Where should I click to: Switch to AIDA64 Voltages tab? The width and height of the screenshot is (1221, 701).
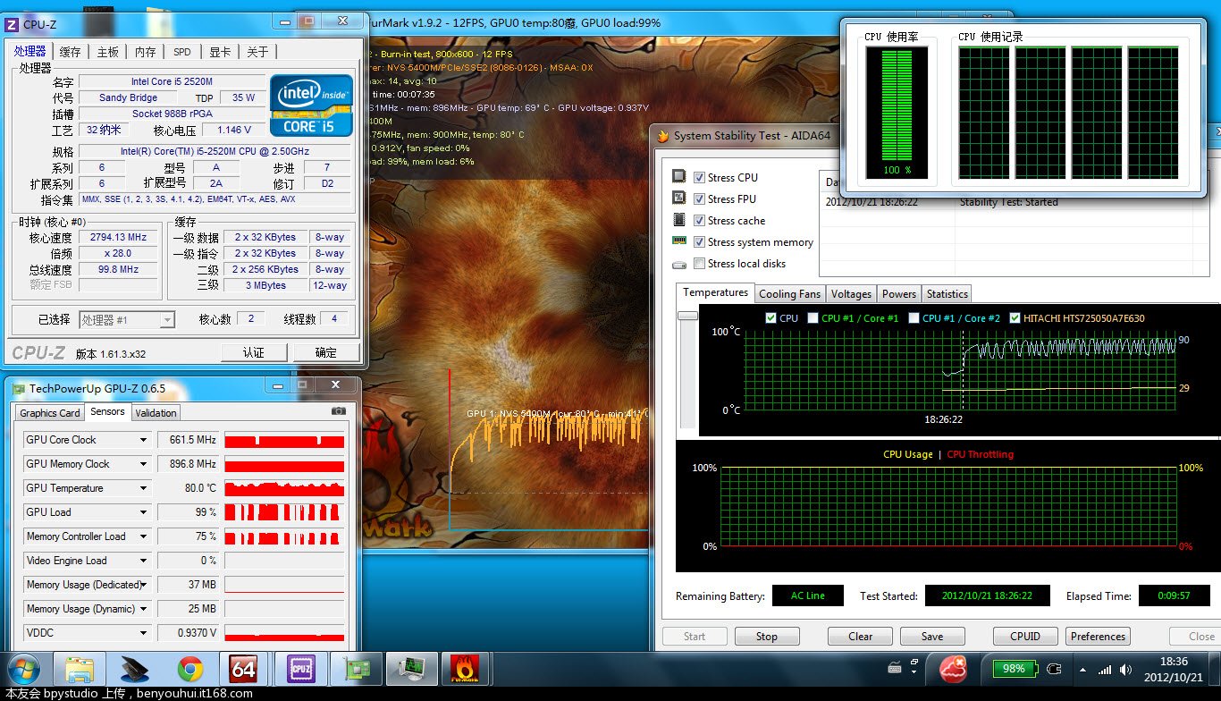tap(851, 293)
